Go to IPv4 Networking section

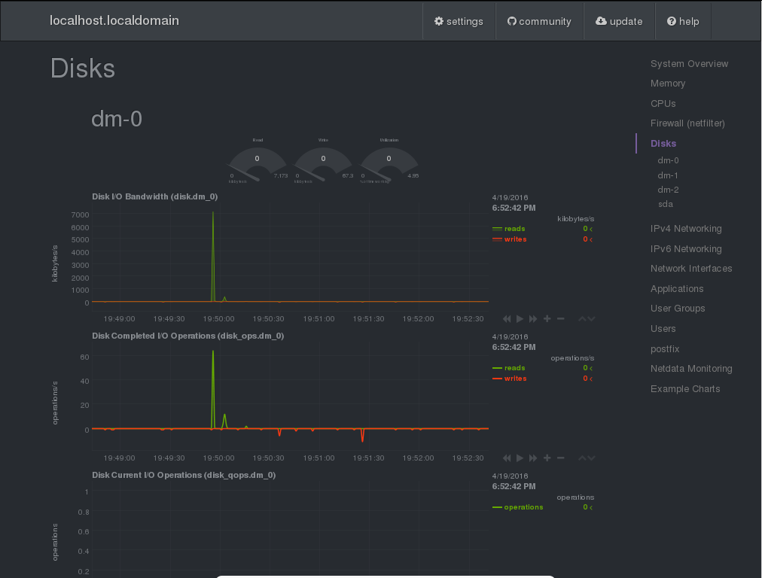pos(686,229)
